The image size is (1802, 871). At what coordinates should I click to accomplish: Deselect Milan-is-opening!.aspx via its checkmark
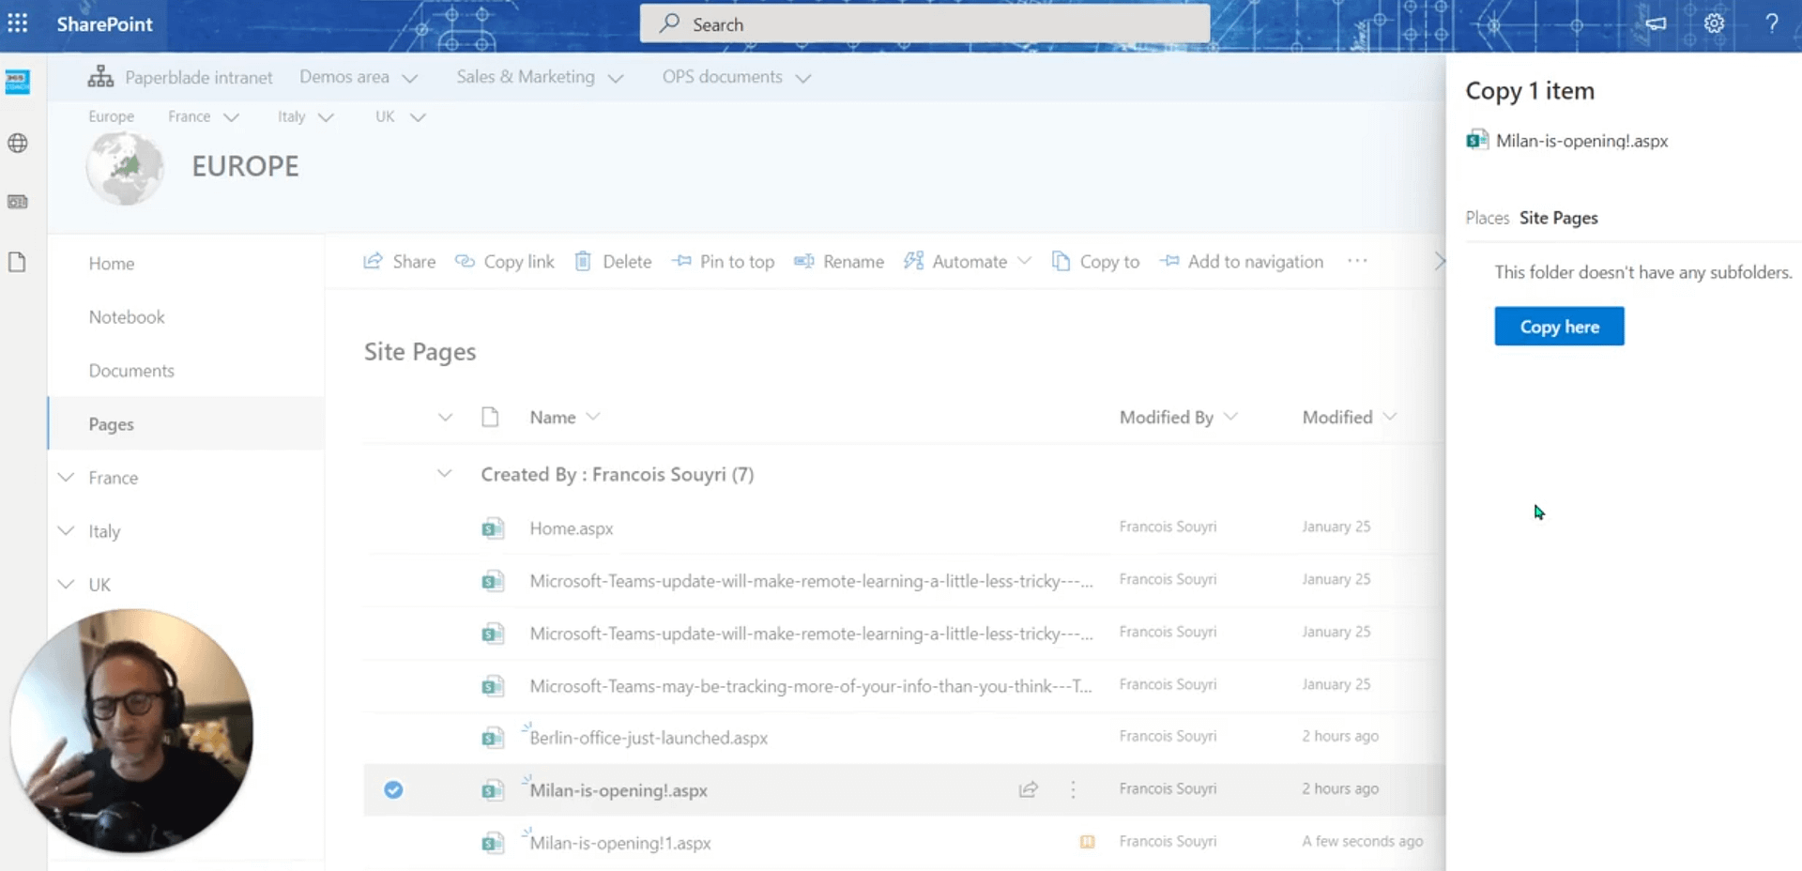[x=393, y=790]
